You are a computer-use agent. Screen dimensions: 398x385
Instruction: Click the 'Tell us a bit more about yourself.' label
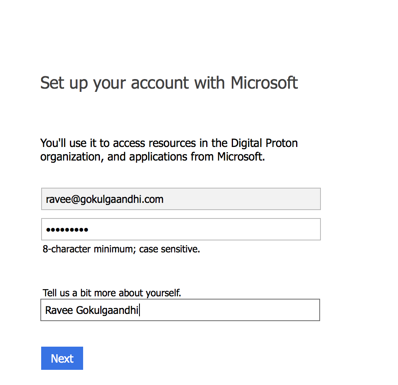(x=111, y=293)
